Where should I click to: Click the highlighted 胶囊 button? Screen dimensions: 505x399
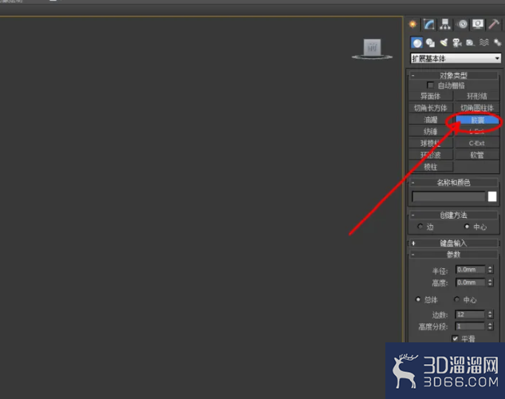click(477, 120)
